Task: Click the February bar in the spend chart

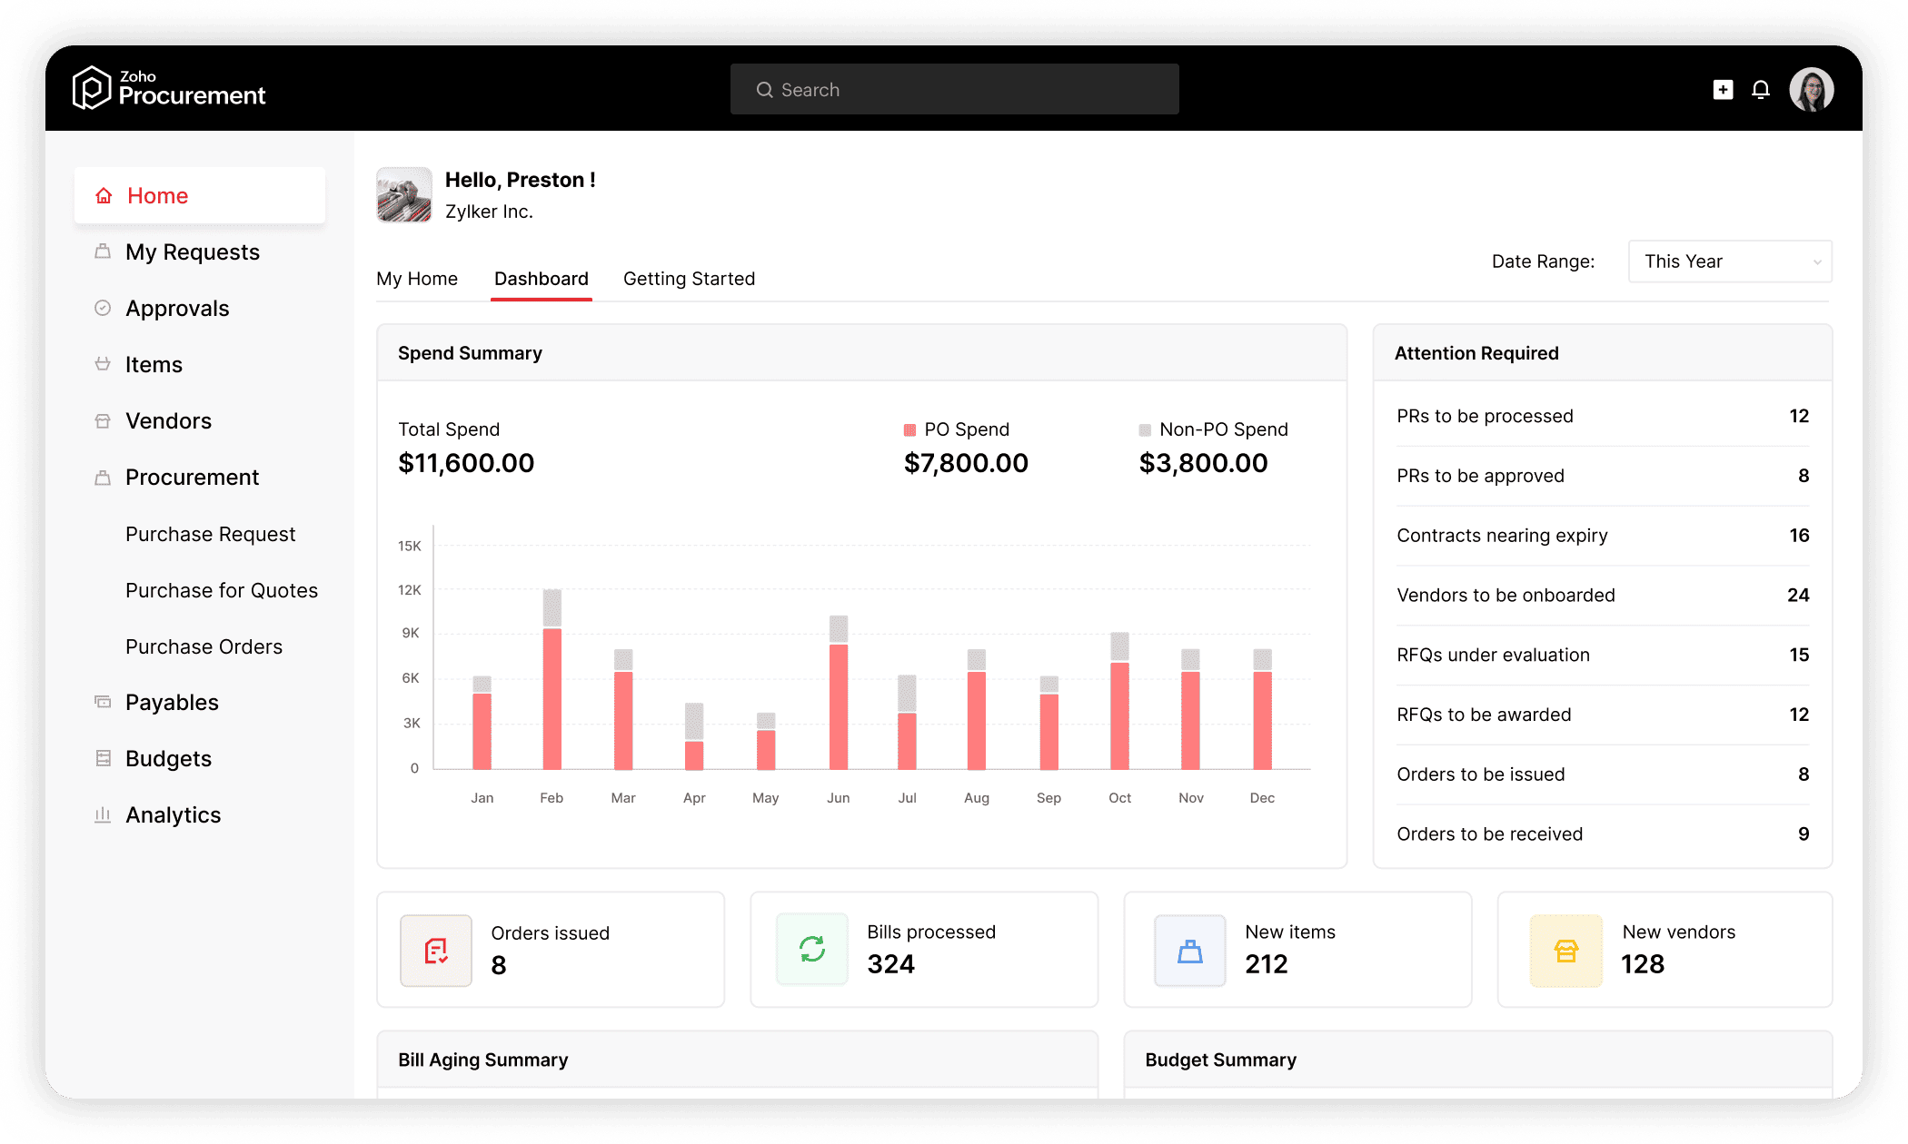Action: (x=552, y=699)
